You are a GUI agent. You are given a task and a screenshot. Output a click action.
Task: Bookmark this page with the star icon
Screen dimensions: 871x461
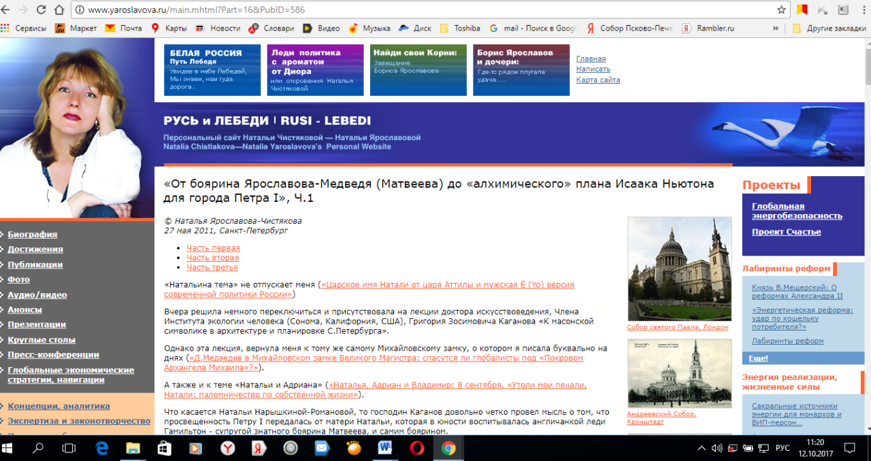(x=781, y=10)
